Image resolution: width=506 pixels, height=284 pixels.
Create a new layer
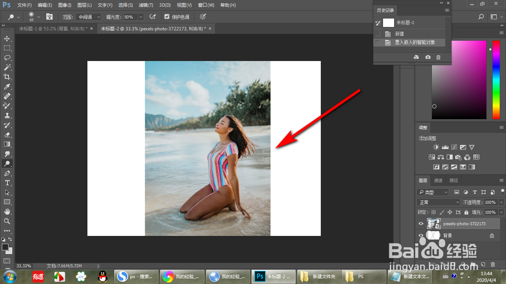[483, 265]
